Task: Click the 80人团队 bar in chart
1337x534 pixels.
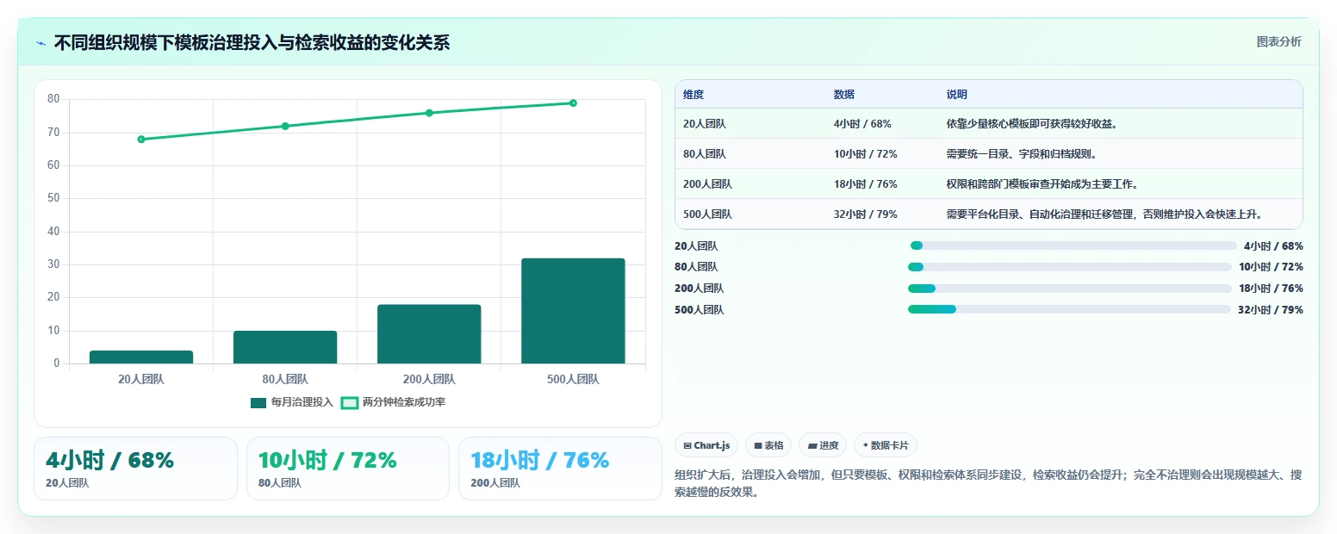Action: coord(285,347)
